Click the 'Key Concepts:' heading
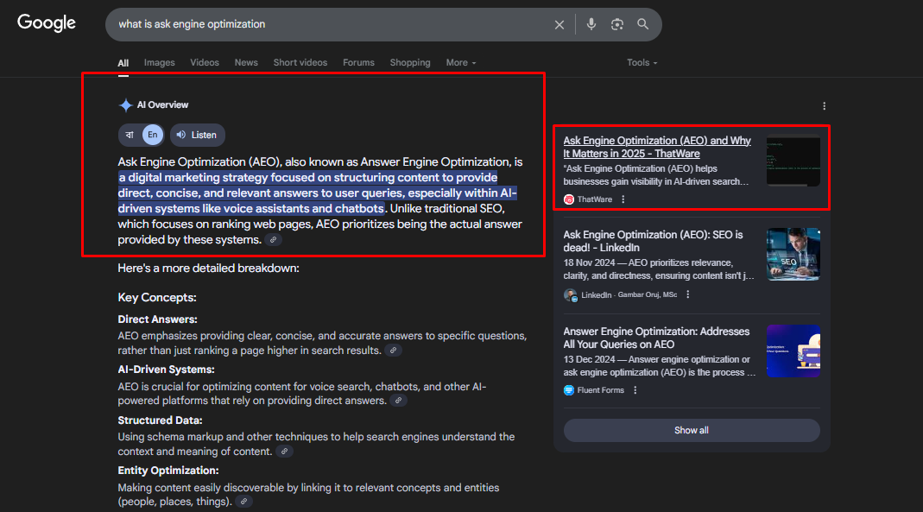The width and height of the screenshot is (923, 512). pos(157,297)
